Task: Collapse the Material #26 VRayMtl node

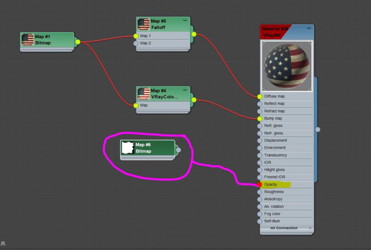Action: pos(309,27)
